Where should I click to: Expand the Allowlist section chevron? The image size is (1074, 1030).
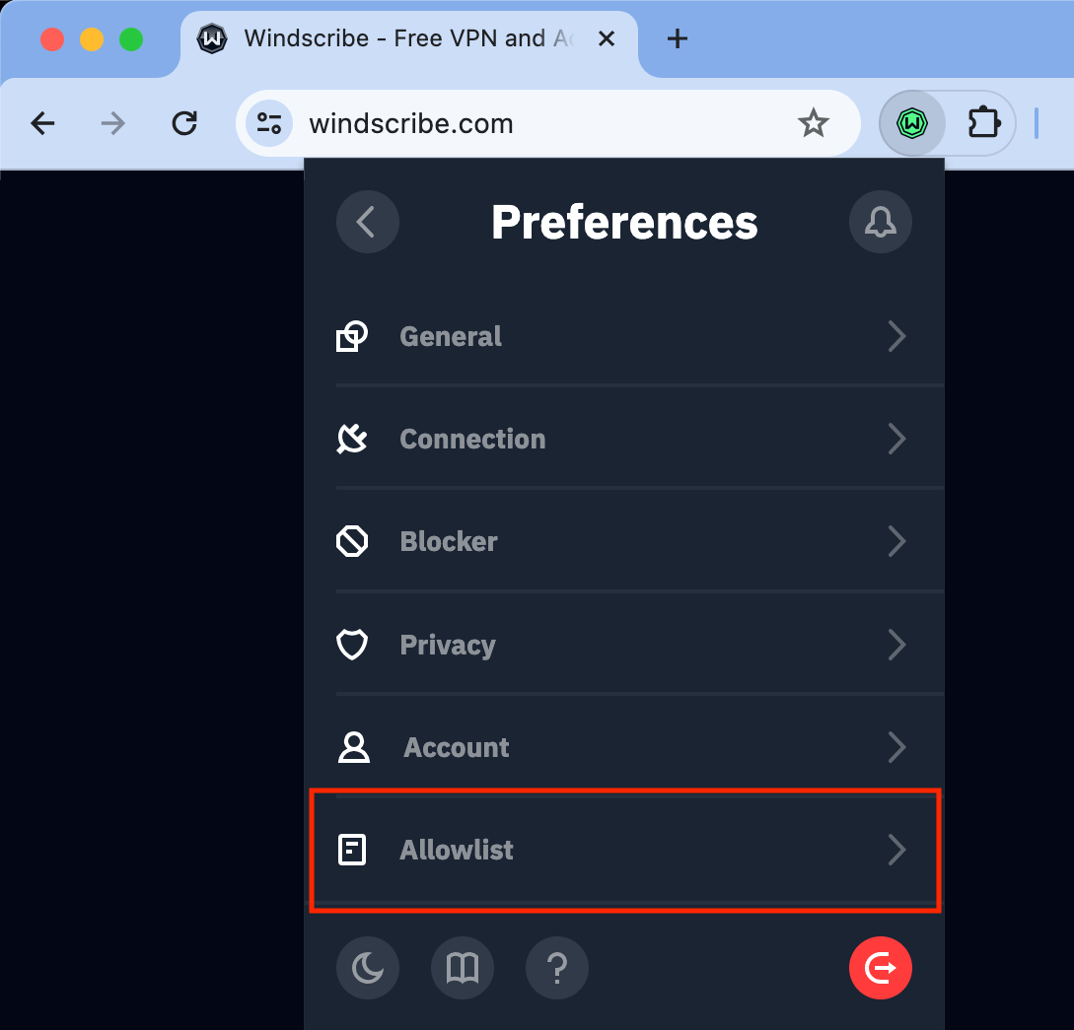[x=896, y=850]
